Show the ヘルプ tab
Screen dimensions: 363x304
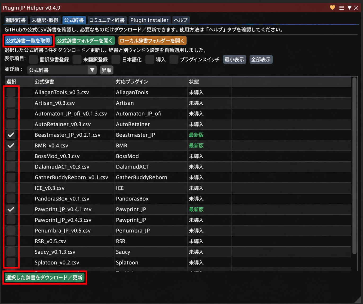(181, 20)
